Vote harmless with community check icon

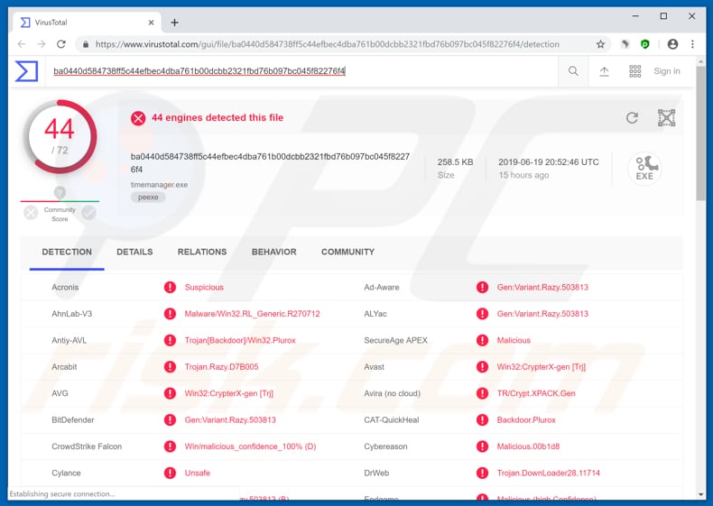[x=88, y=213]
